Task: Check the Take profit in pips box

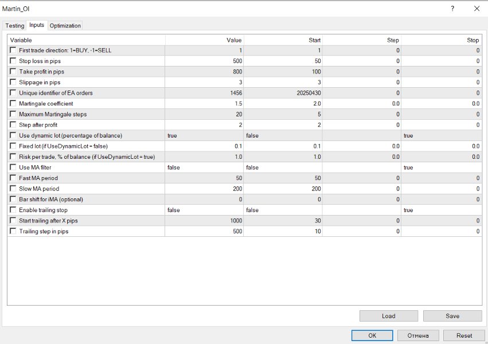Action: [13, 71]
